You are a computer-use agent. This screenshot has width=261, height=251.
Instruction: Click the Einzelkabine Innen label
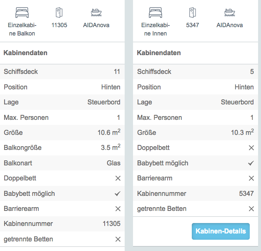point(155,29)
